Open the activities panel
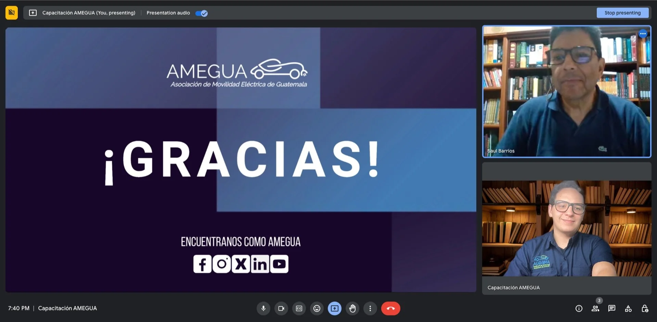Screen dimensions: 657x322 [628, 309]
